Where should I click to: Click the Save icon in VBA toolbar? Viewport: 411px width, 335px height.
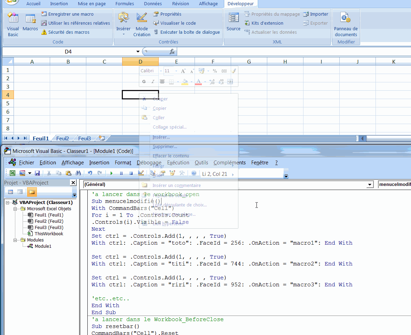(x=37, y=173)
